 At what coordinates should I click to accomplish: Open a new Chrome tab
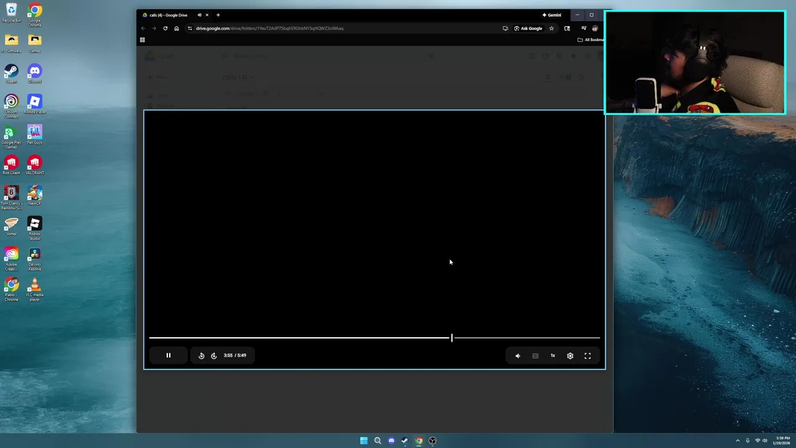tap(218, 15)
